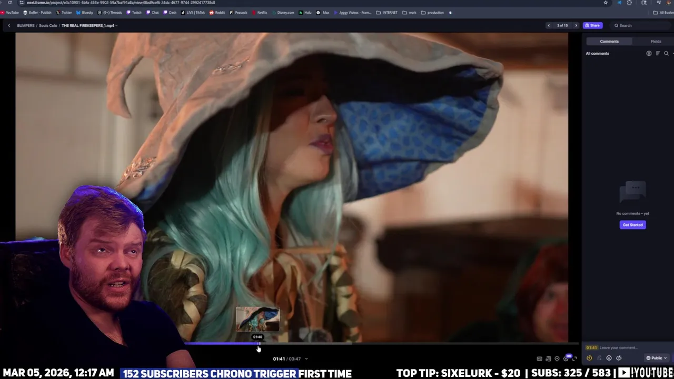The image size is (674, 379).
Task: Open the Bluesky bookmark
Action: [85, 13]
